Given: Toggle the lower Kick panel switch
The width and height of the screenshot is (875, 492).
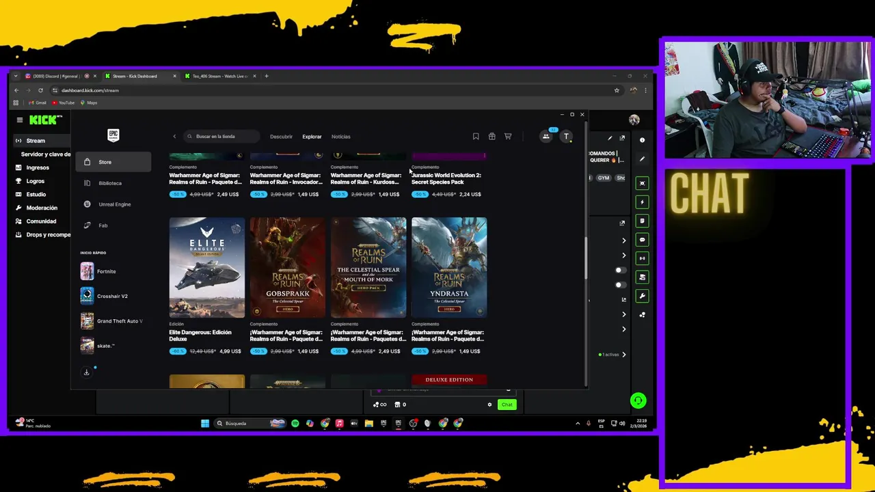Looking at the screenshot, I should click(619, 285).
